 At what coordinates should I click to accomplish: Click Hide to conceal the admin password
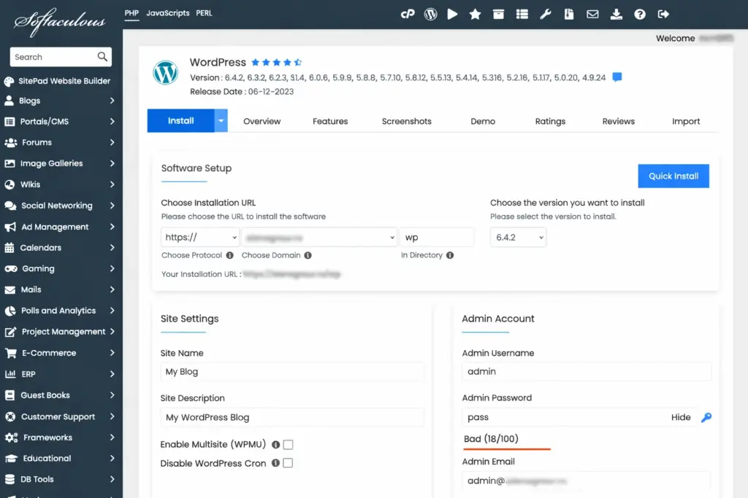(681, 417)
